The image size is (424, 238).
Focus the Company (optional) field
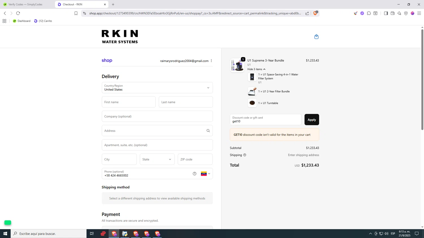[x=157, y=116]
